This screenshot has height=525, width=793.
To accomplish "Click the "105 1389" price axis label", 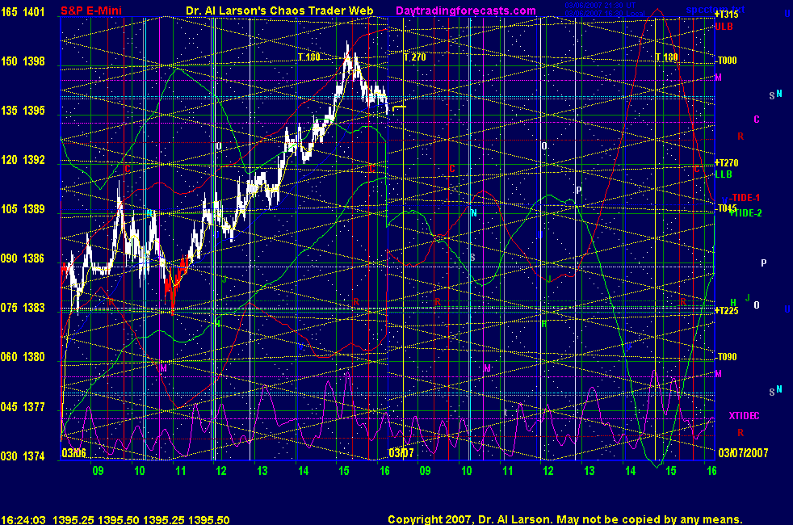I will [23, 209].
